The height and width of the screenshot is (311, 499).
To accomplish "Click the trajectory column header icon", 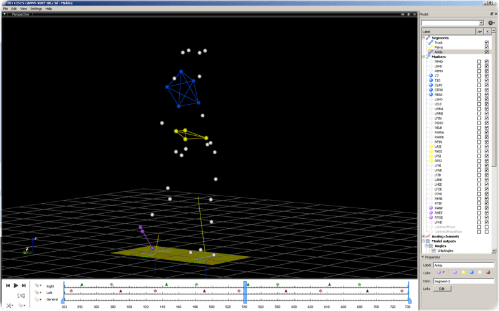I will click(480, 31).
